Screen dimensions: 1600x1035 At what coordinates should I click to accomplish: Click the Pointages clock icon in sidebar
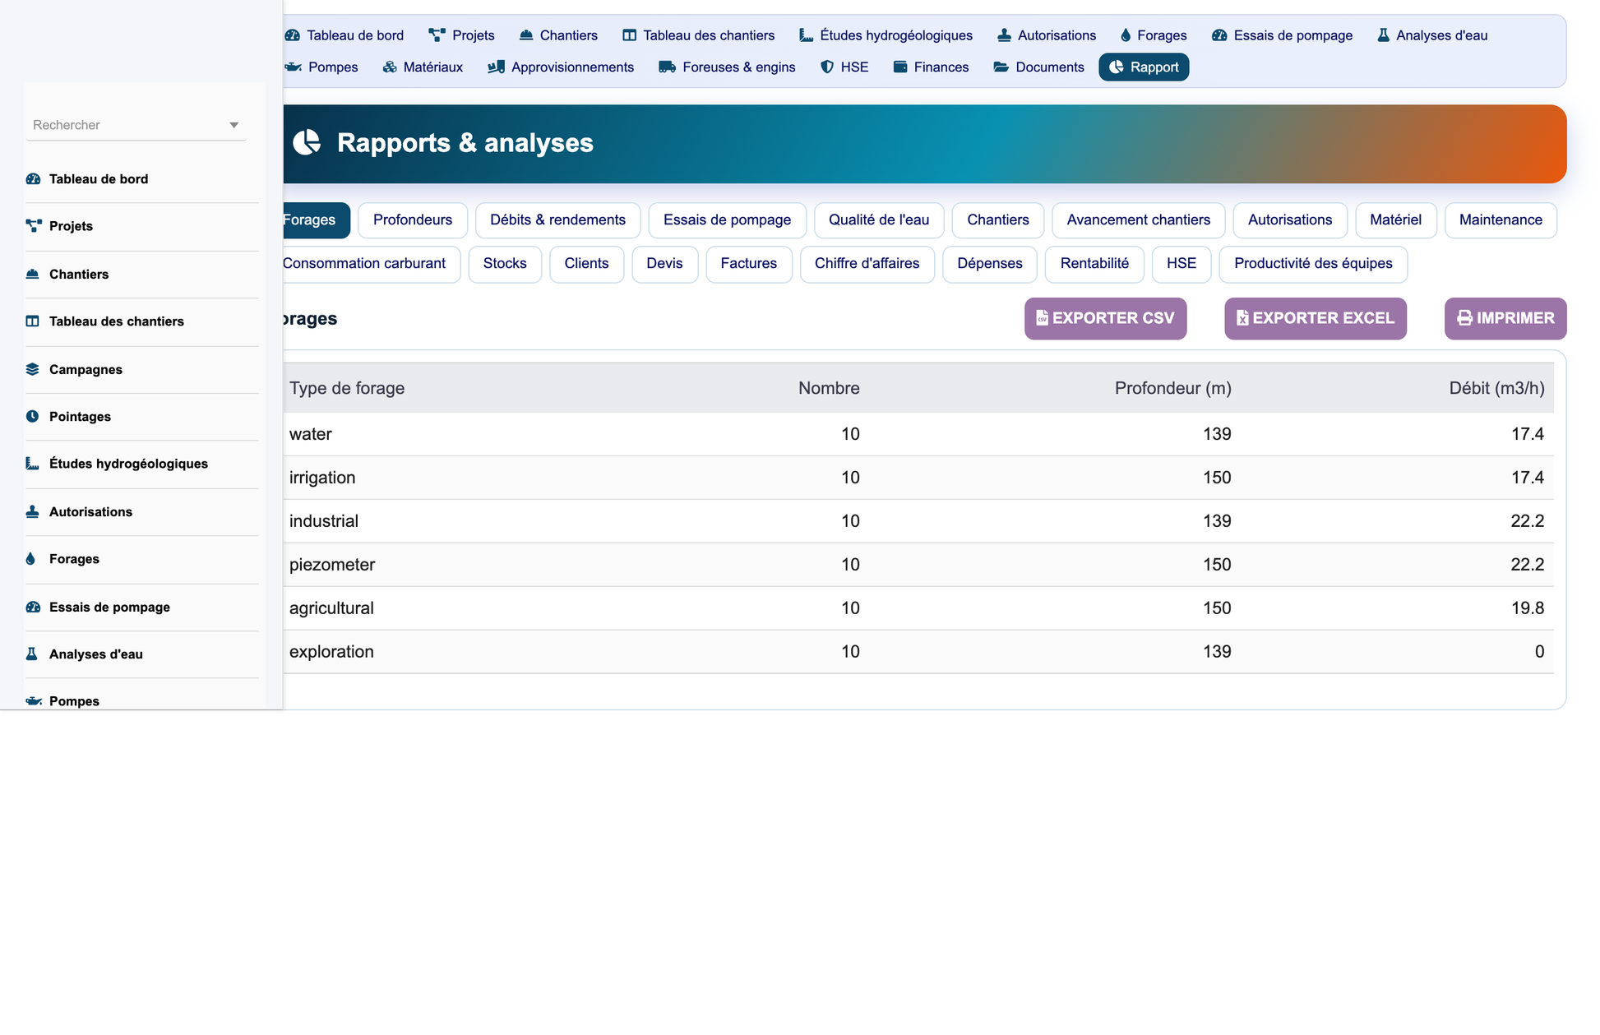coord(33,416)
